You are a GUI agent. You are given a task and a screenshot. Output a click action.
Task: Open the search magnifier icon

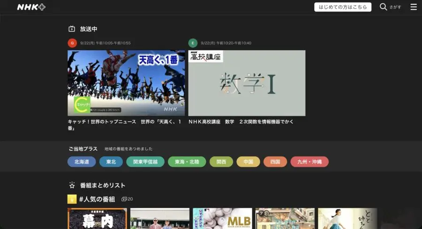coord(383,7)
